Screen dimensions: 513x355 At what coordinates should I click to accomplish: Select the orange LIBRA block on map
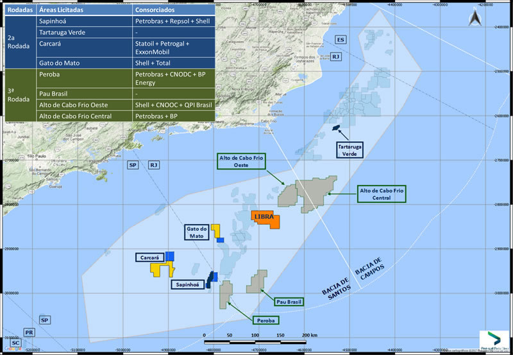point(264,219)
